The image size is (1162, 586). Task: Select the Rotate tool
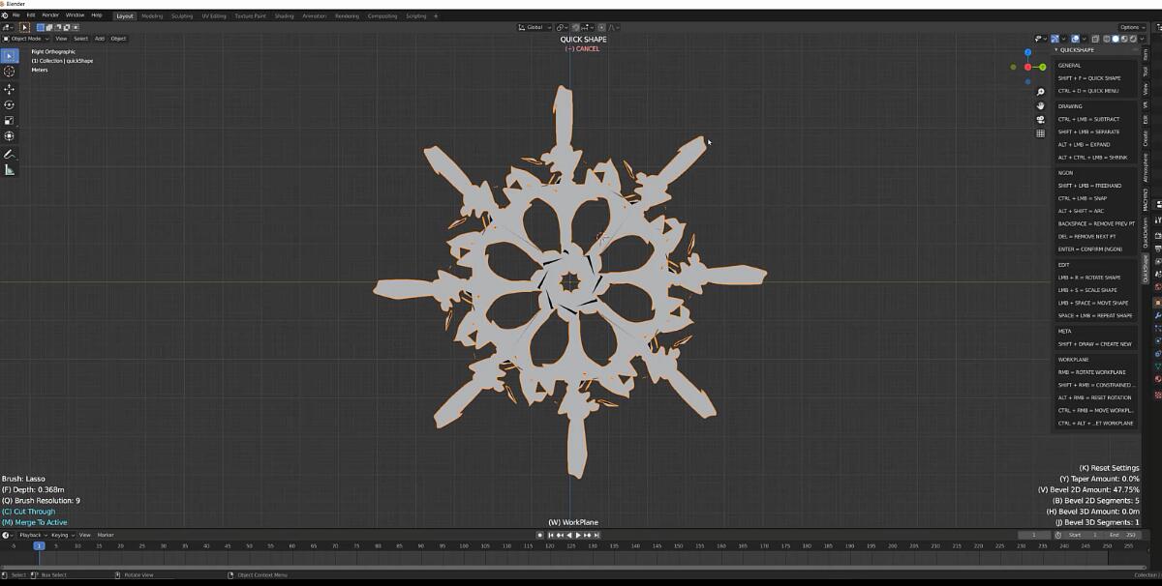click(x=10, y=104)
